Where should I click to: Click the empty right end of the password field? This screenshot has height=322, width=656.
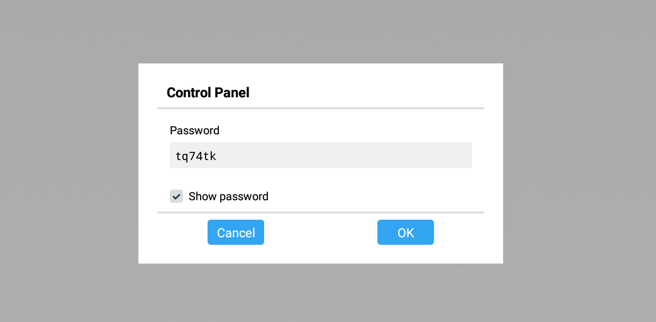(x=440, y=156)
